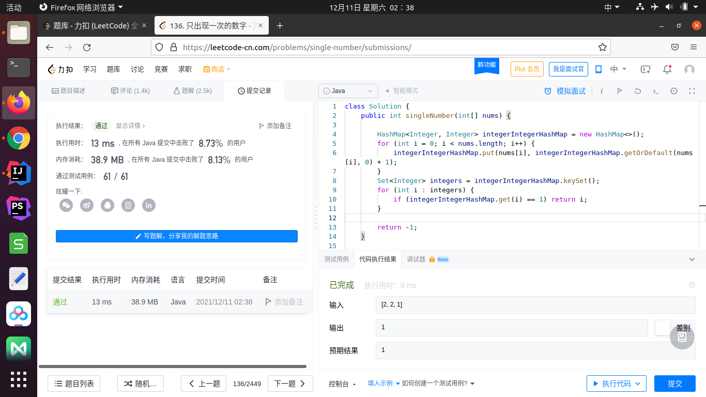
Task: Share result to WeChat
Action: tap(66, 205)
